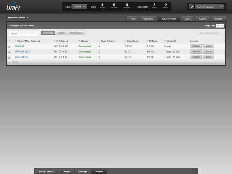Select the Overview view toggle

[48, 33]
